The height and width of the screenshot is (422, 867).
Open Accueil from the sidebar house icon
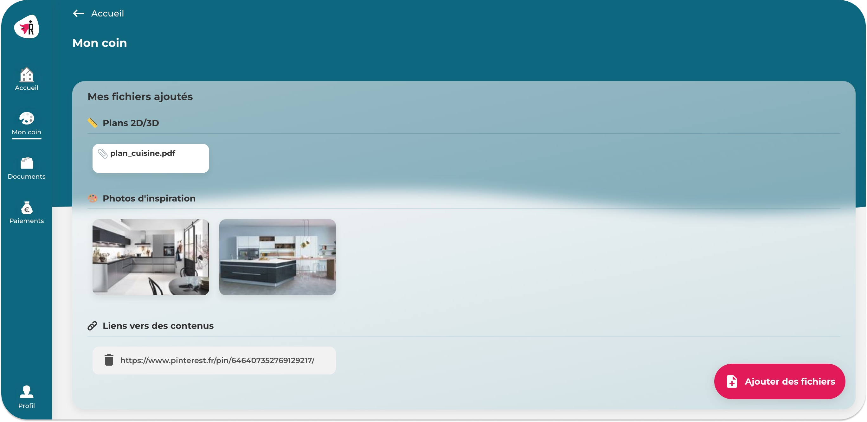tap(27, 74)
